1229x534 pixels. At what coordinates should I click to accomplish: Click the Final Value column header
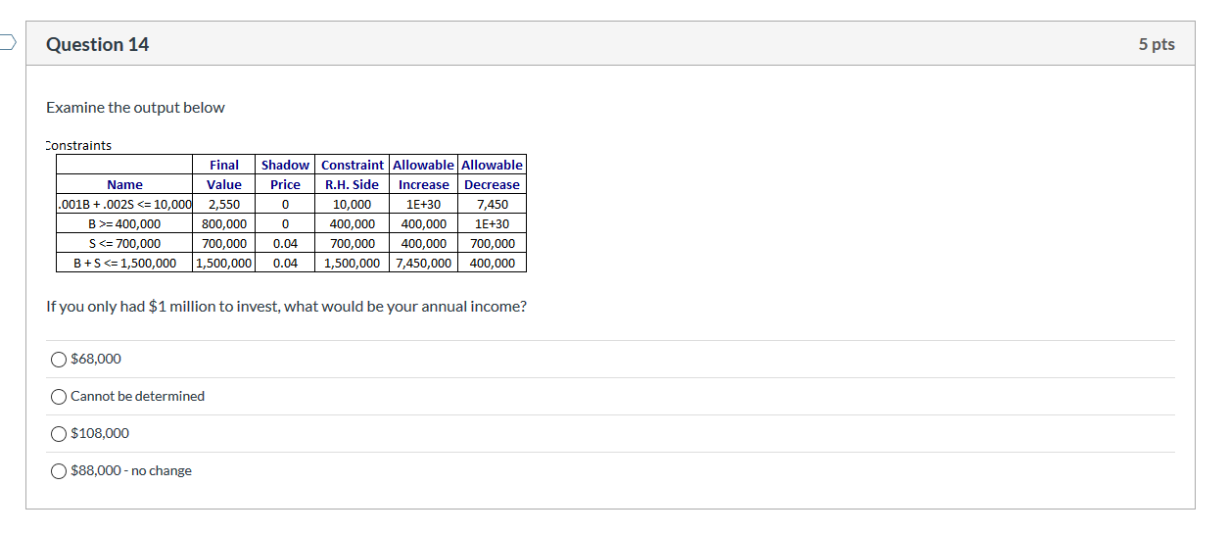[224, 174]
